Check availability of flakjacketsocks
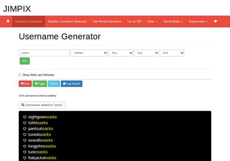Viewport: 230px width, 161px height. [42, 158]
